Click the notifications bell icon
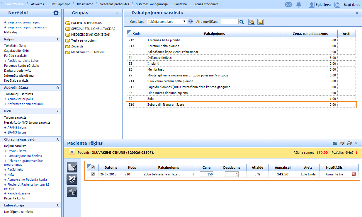Viewport: 362px width, 217px height. click(x=299, y=4)
